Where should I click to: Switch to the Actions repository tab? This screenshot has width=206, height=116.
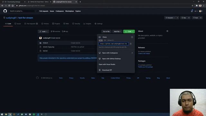click(x=45, y=24)
